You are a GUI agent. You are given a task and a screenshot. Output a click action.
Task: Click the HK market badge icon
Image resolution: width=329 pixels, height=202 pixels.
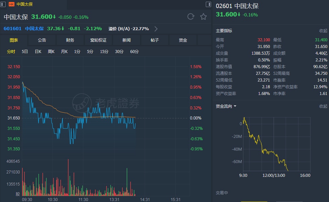pyautogui.click(x=11, y=4)
